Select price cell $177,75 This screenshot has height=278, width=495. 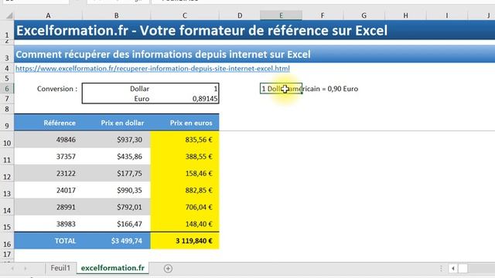(x=116, y=173)
